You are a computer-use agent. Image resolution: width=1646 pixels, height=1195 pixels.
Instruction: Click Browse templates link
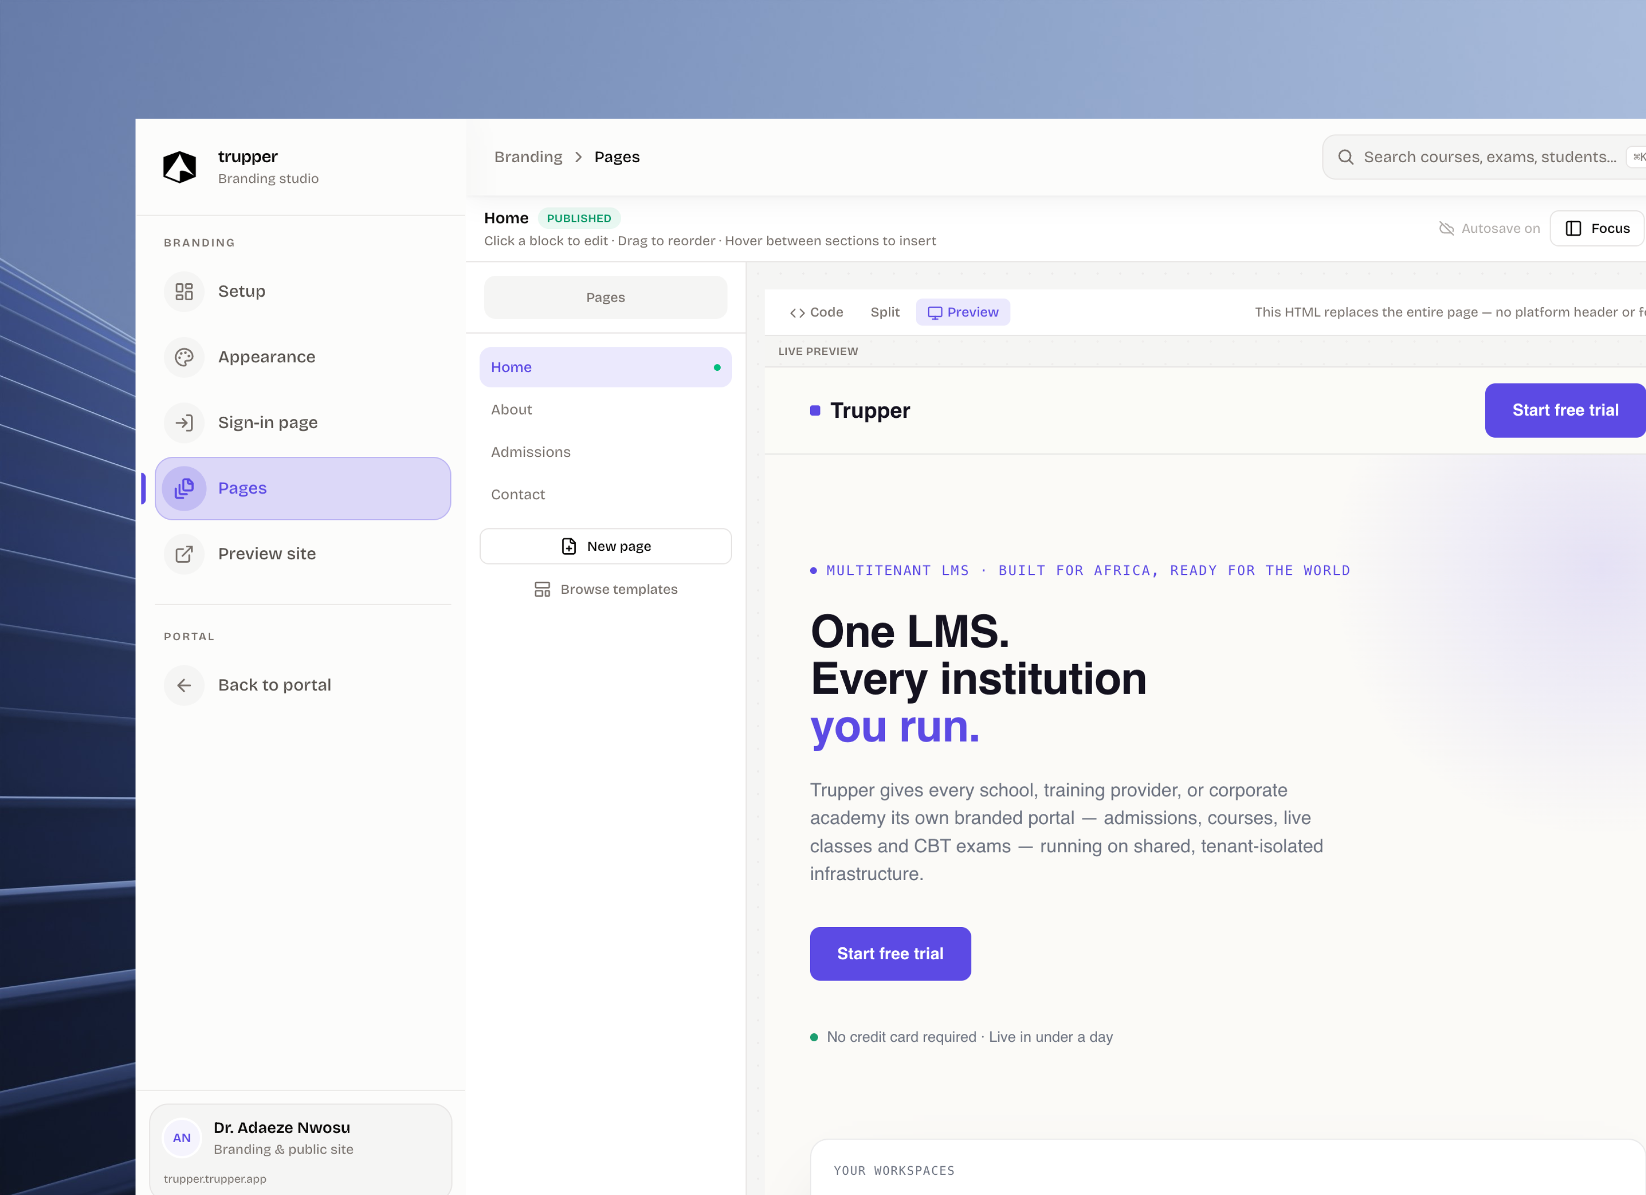click(x=605, y=589)
